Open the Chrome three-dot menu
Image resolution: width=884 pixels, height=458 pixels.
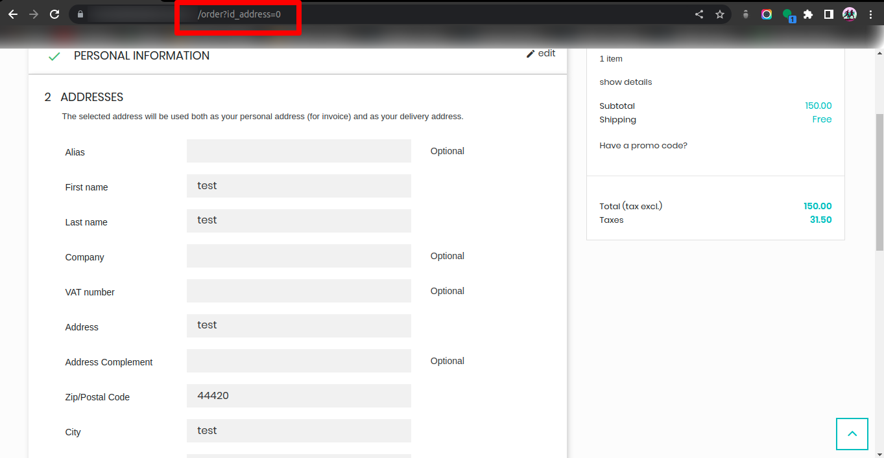point(870,14)
